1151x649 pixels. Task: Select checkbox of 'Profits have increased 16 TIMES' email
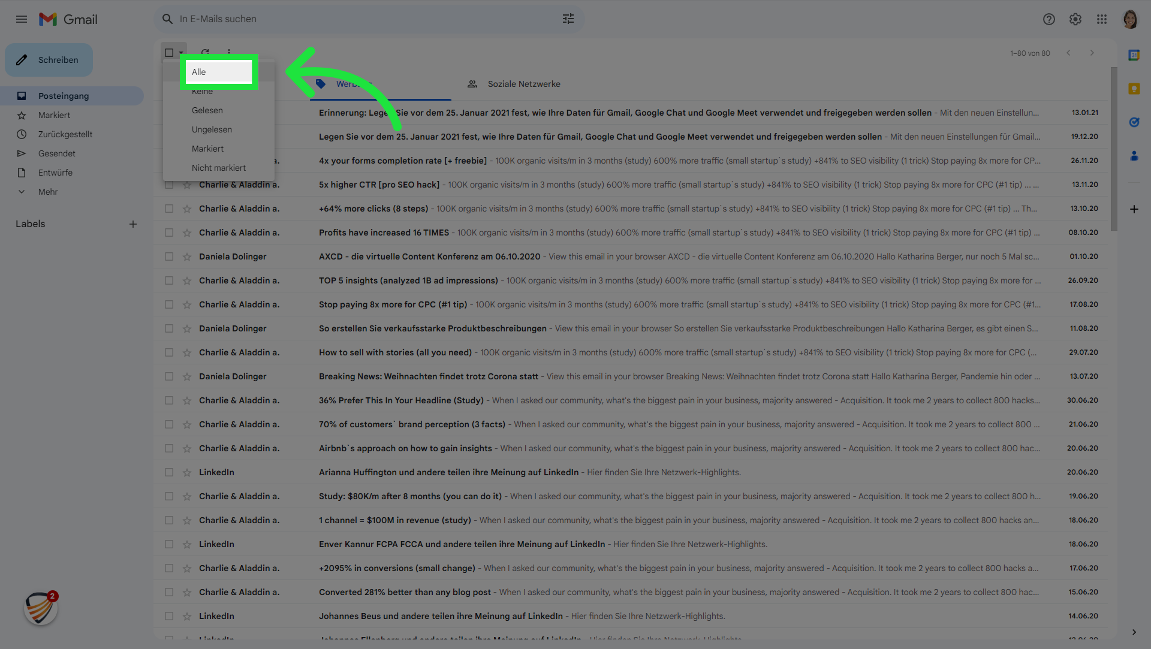(169, 233)
